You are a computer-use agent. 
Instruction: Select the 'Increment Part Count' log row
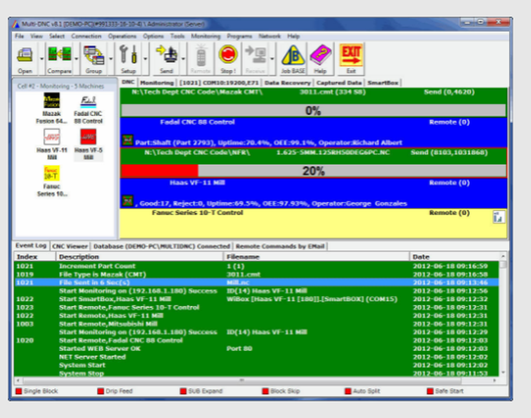click(x=256, y=266)
